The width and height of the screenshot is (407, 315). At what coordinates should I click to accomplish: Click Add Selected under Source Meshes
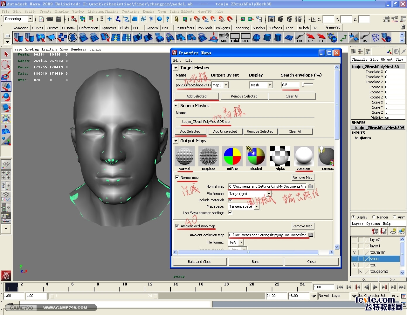(x=190, y=131)
